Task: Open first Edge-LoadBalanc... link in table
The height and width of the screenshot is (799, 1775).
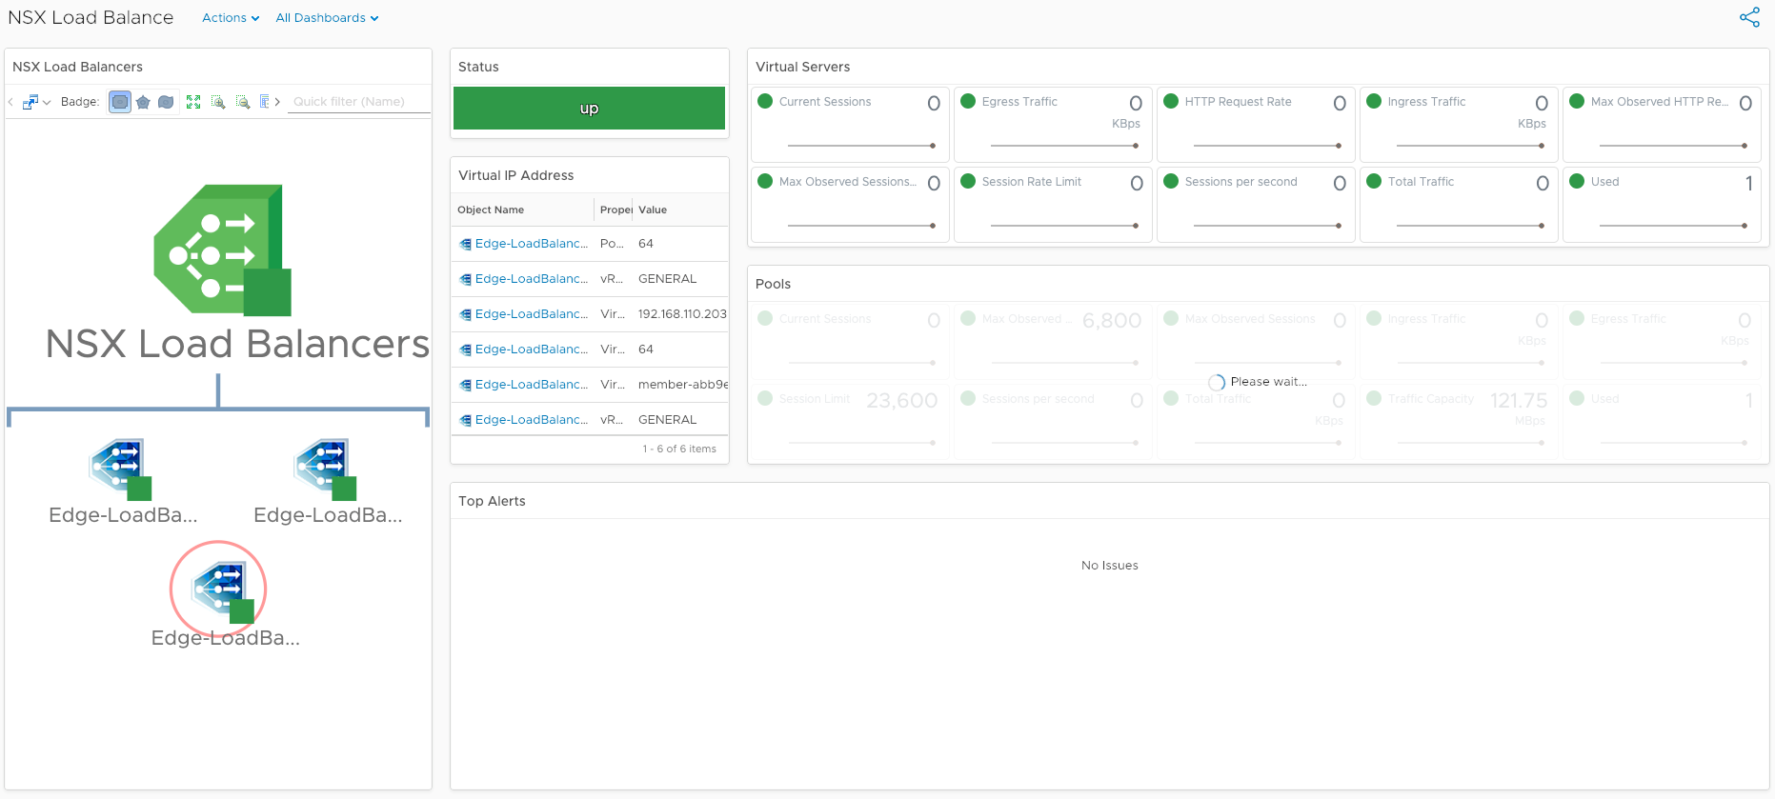Action: (531, 244)
